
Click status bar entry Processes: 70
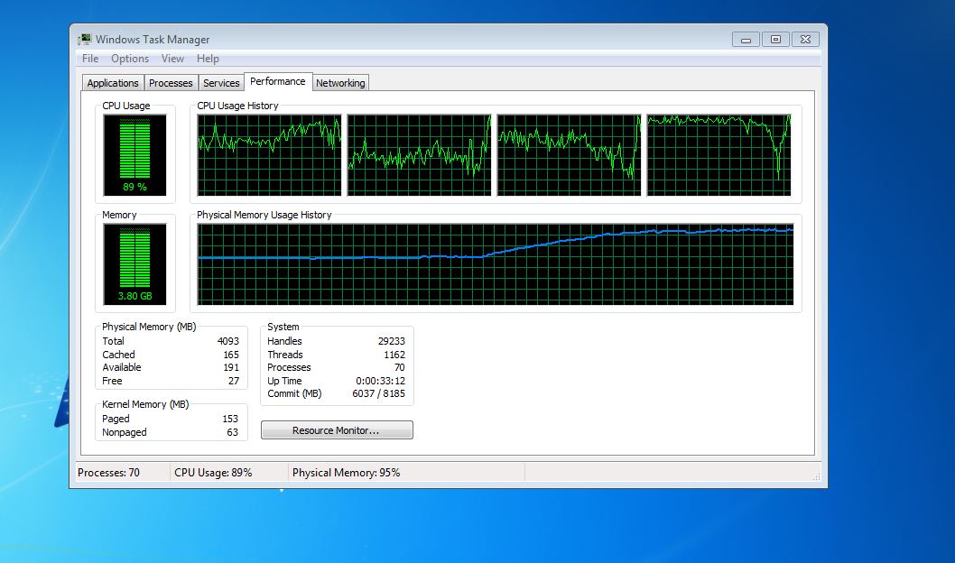coord(109,472)
